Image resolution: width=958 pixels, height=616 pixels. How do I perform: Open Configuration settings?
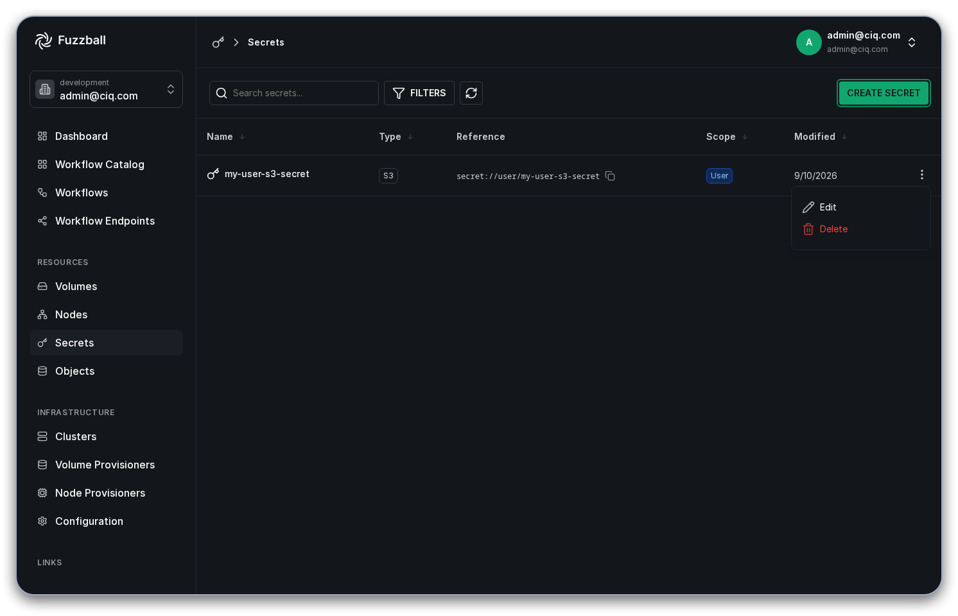click(x=106, y=521)
